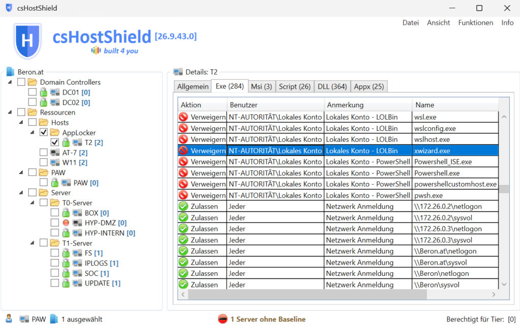Image resolution: width=520 pixels, height=326 pixels.
Task: Click the allow checkmark icon for \\Beron\sysvol
Action: pos(183,284)
